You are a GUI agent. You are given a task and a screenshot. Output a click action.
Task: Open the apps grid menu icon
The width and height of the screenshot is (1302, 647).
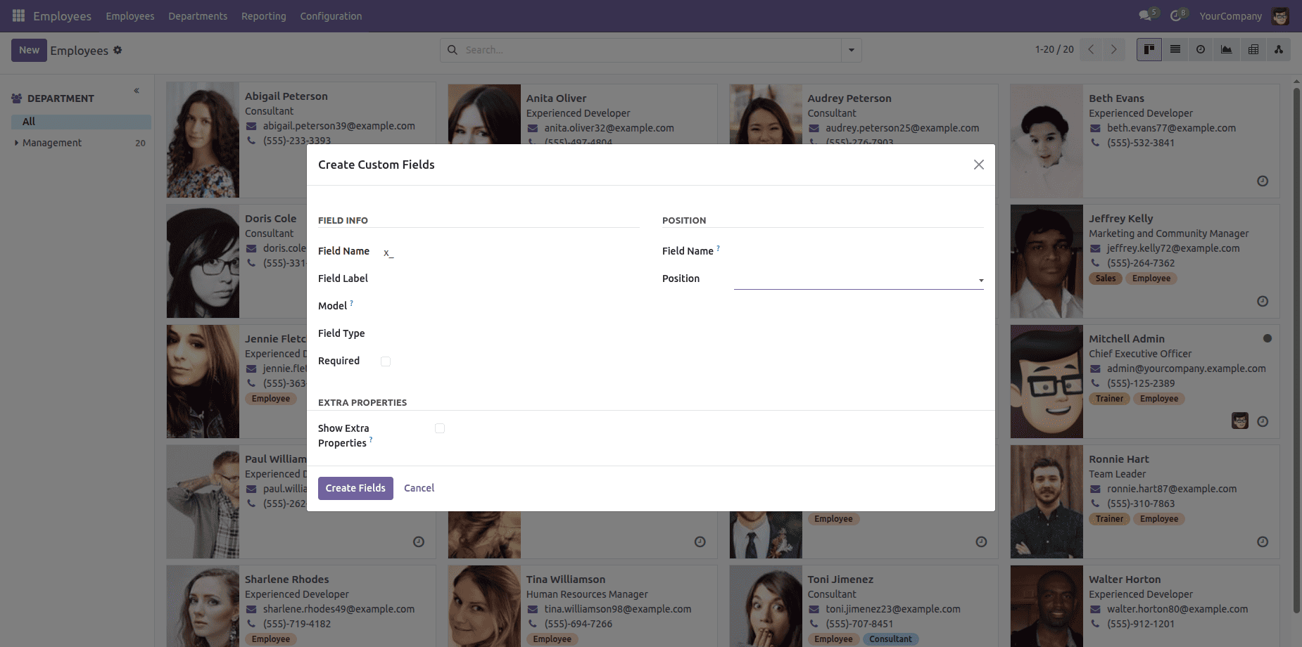point(18,15)
